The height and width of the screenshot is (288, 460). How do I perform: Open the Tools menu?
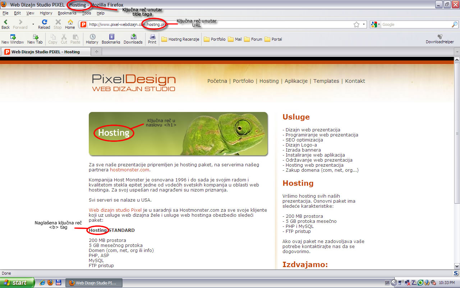[x=86, y=13]
